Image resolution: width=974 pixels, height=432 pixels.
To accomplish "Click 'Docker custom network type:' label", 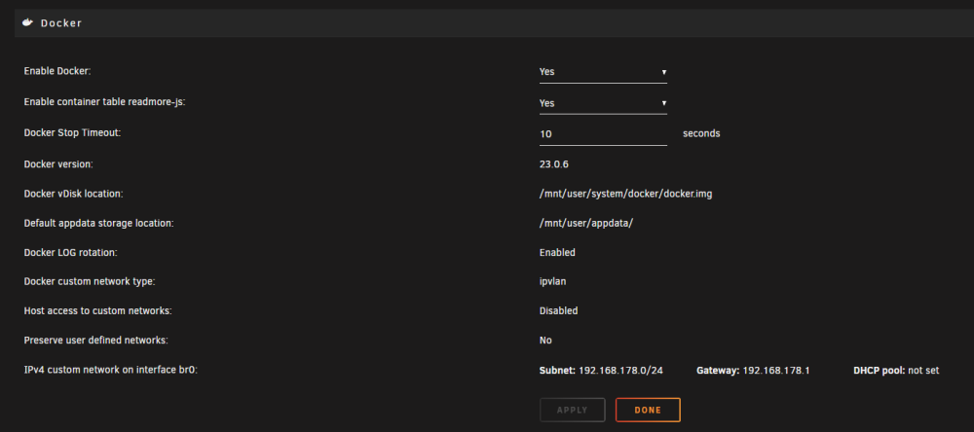I will point(89,281).
